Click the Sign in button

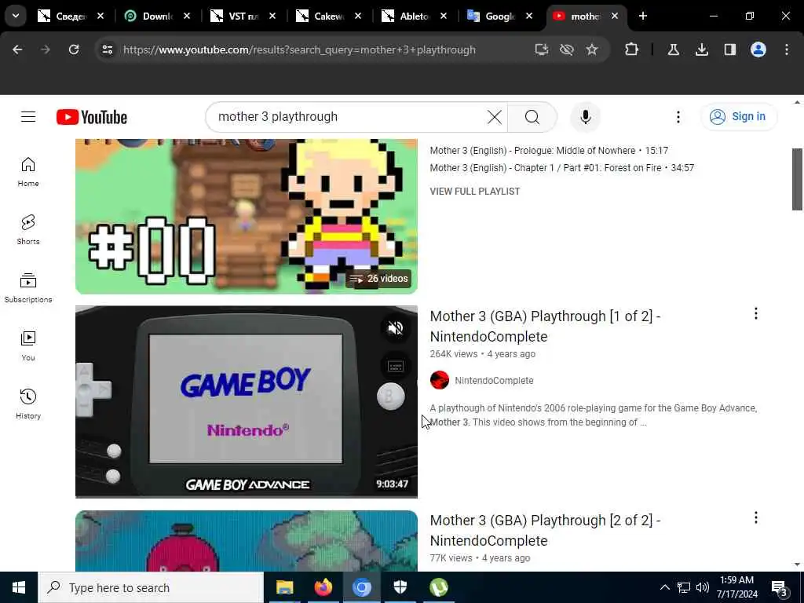coord(738,117)
